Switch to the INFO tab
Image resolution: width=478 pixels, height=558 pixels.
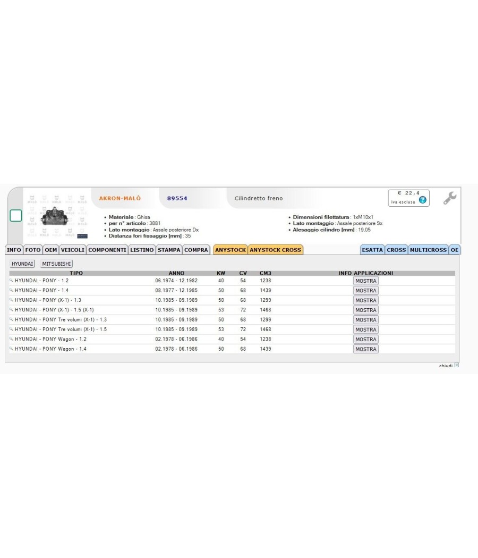tap(14, 250)
